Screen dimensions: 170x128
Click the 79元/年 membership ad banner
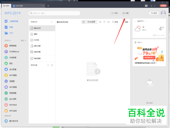149,54
